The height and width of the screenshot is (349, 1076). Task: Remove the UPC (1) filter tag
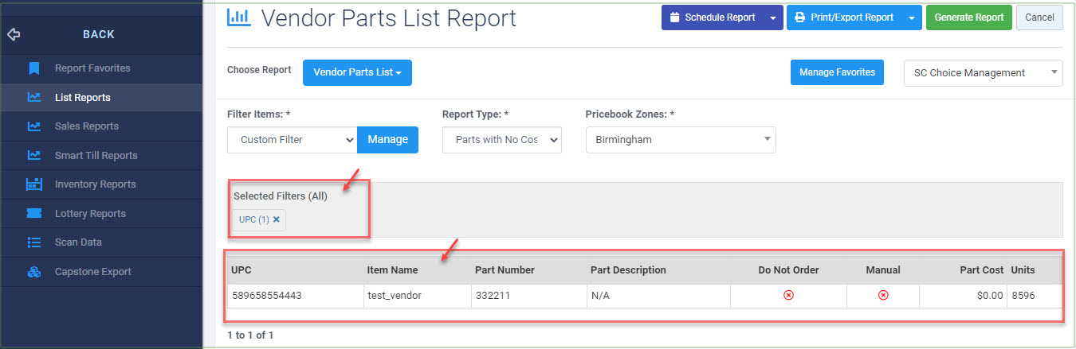pos(277,219)
